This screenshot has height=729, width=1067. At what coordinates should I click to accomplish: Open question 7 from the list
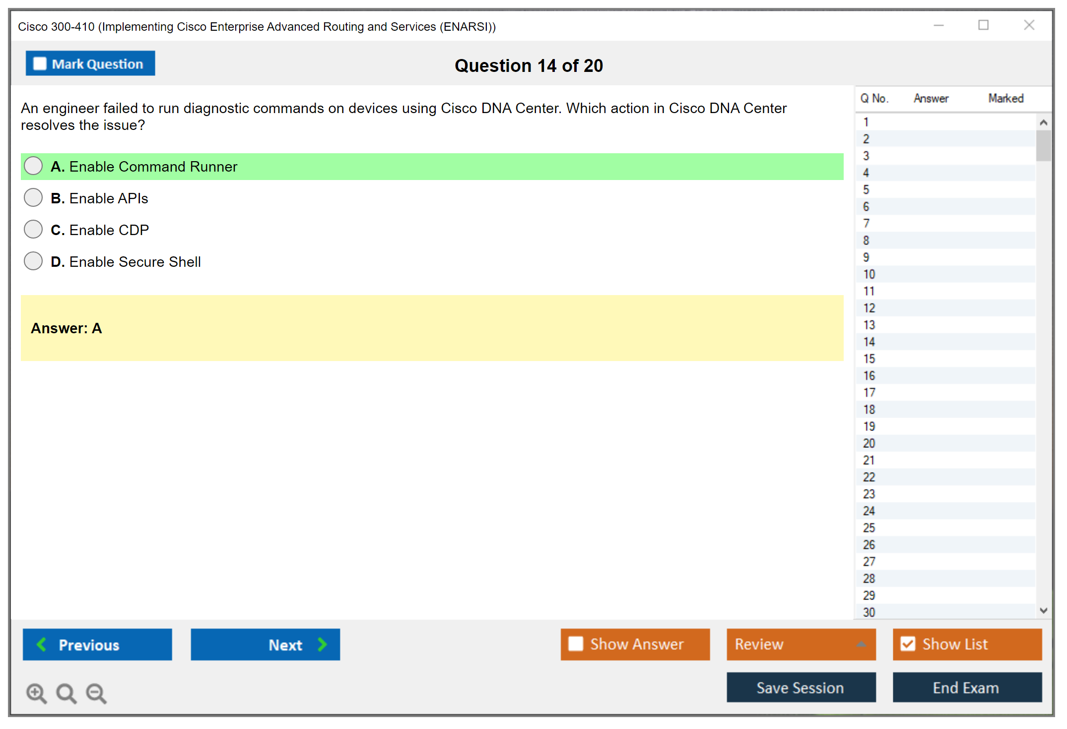pos(866,224)
